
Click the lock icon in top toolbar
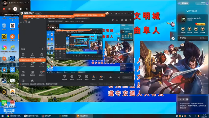tap(117, 20)
